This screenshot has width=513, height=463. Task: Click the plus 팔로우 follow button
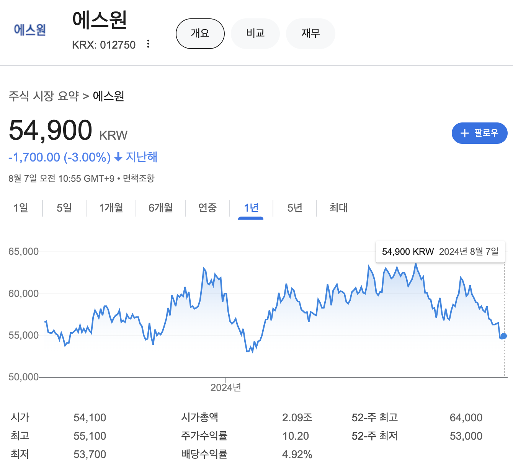[x=479, y=133]
